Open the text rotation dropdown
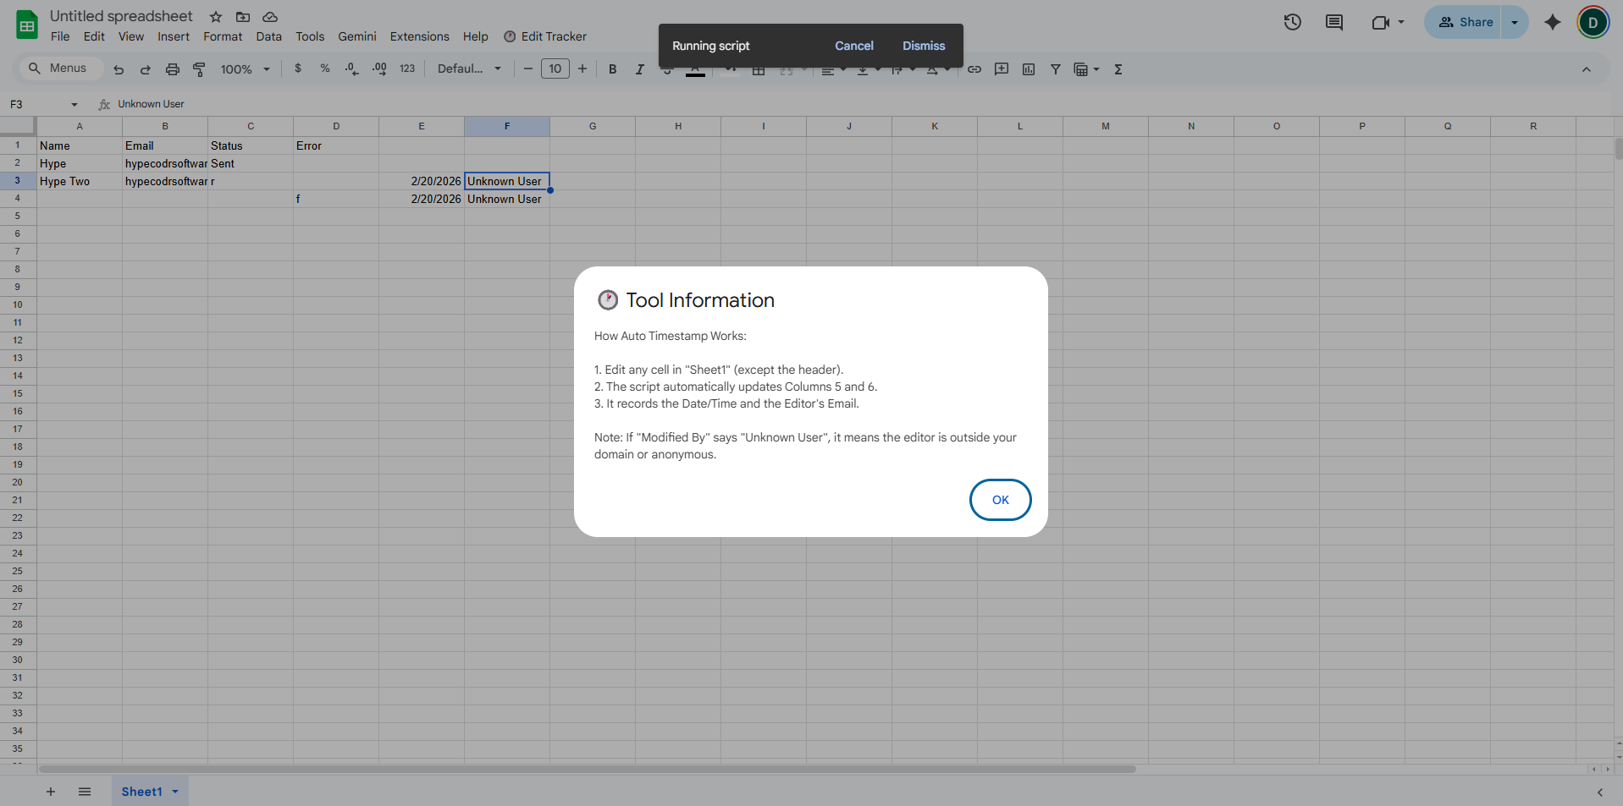This screenshot has height=806, width=1623. (936, 69)
